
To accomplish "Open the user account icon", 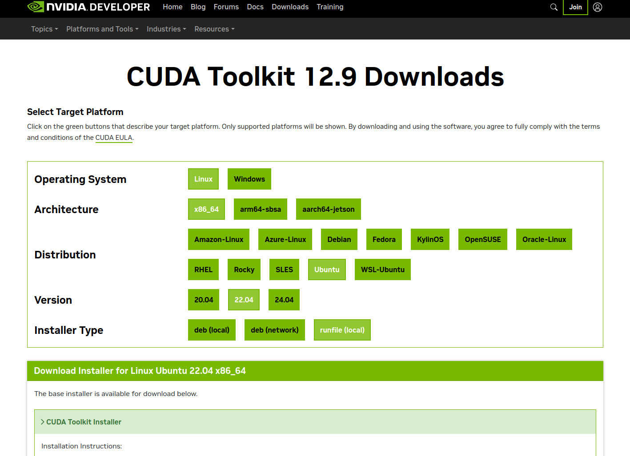I will pyautogui.click(x=598, y=7).
